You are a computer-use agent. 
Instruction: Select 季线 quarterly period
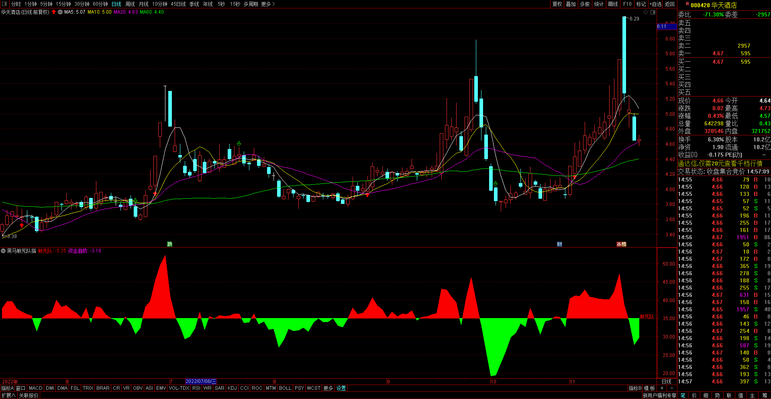194,4
